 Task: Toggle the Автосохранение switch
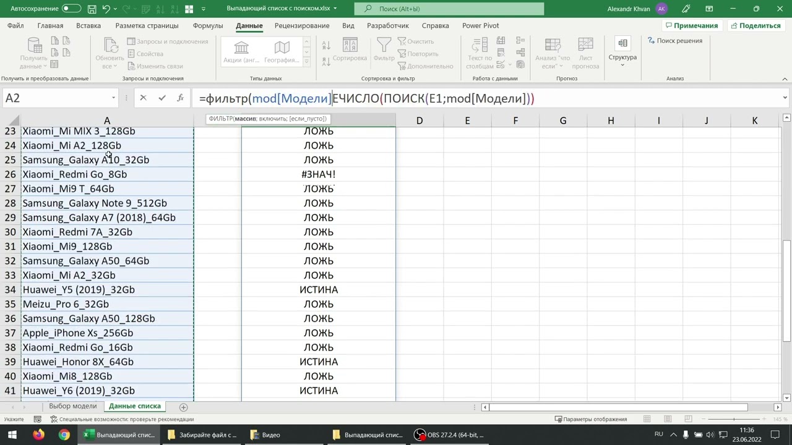tap(71, 9)
